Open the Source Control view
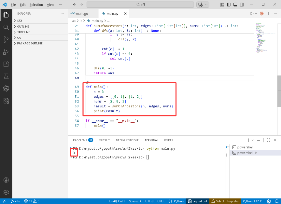Screen dimensions: 281x204 coord(6,39)
